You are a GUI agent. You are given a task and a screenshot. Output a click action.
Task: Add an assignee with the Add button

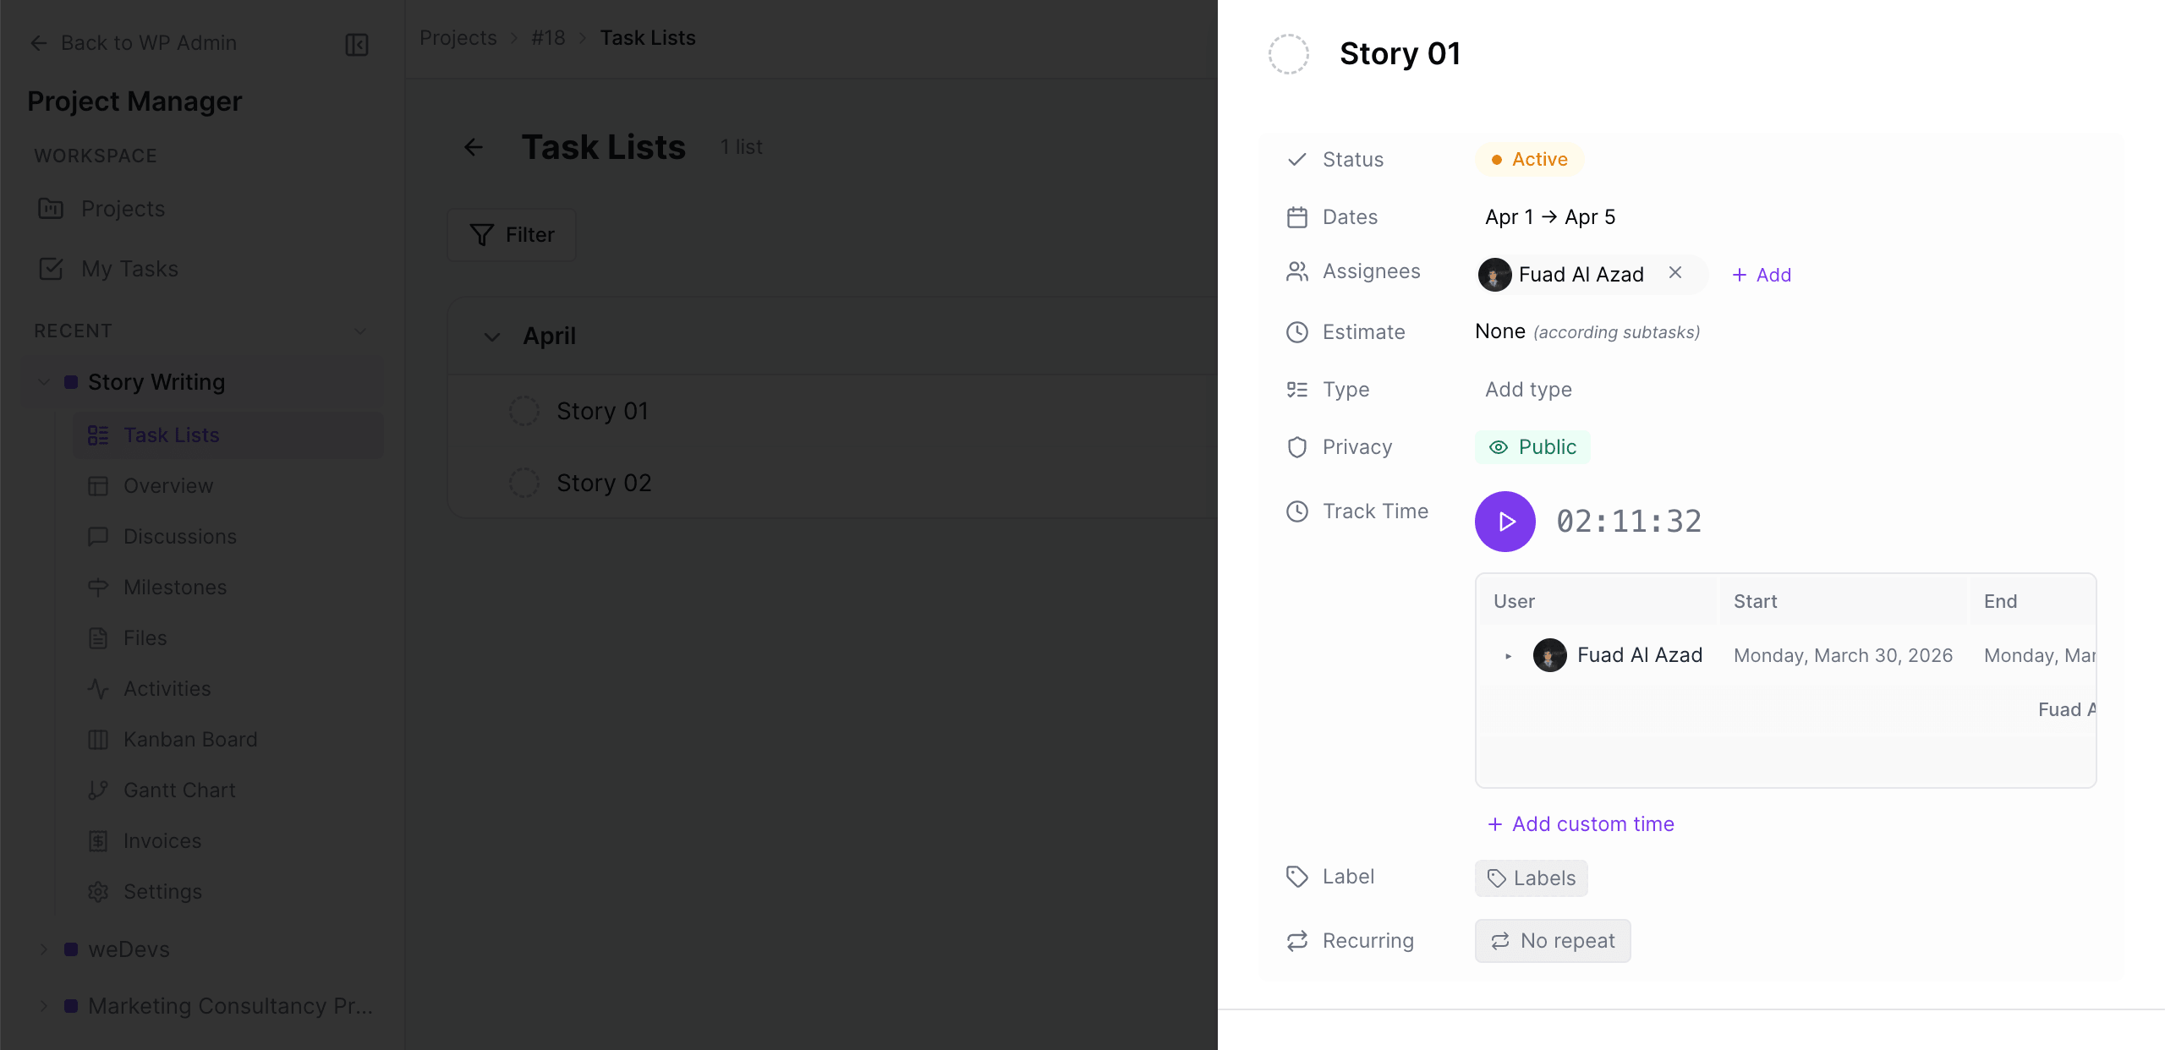click(1762, 274)
